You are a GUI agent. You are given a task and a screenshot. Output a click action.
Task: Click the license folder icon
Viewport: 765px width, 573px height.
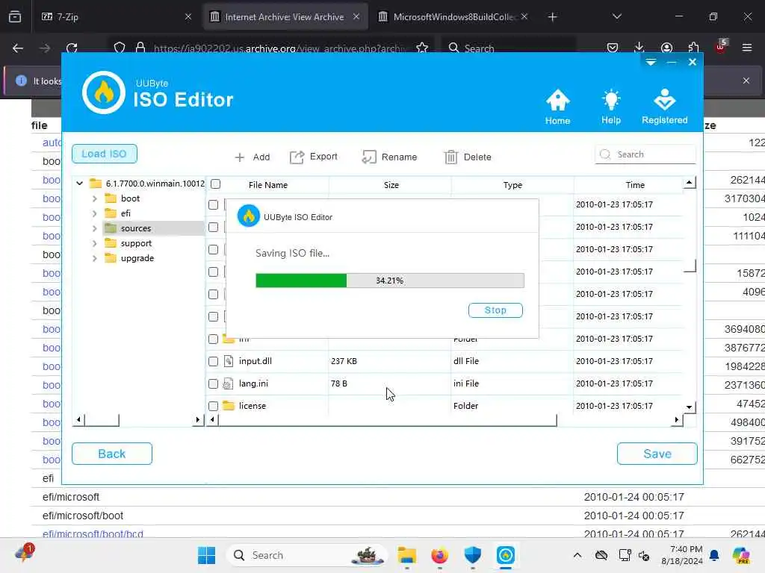pyautogui.click(x=229, y=405)
